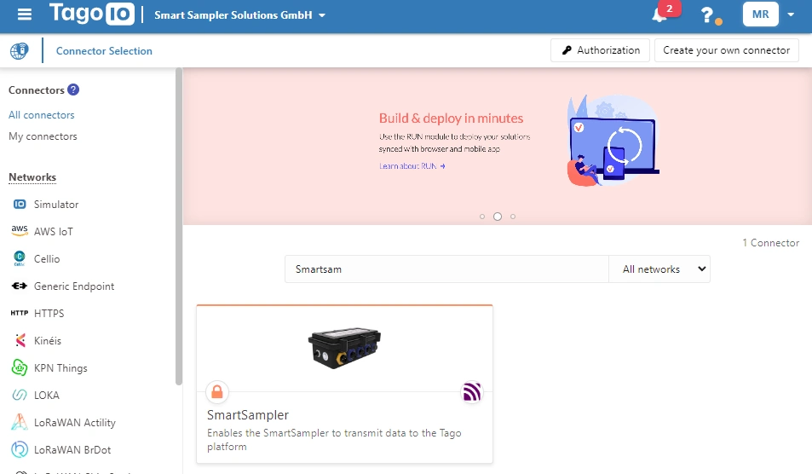Click the Kinéis network icon
Image resolution: width=812 pixels, height=474 pixels.
(20, 340)
